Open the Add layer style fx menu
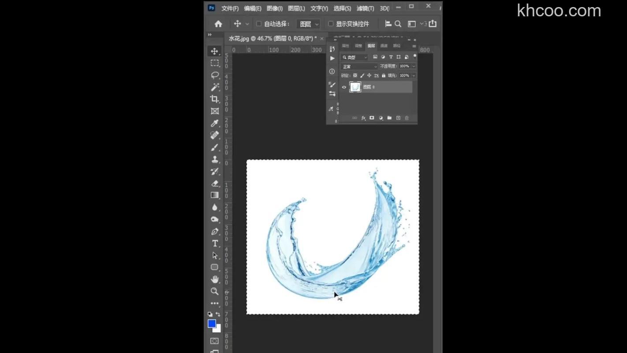 tap(363, 118)
